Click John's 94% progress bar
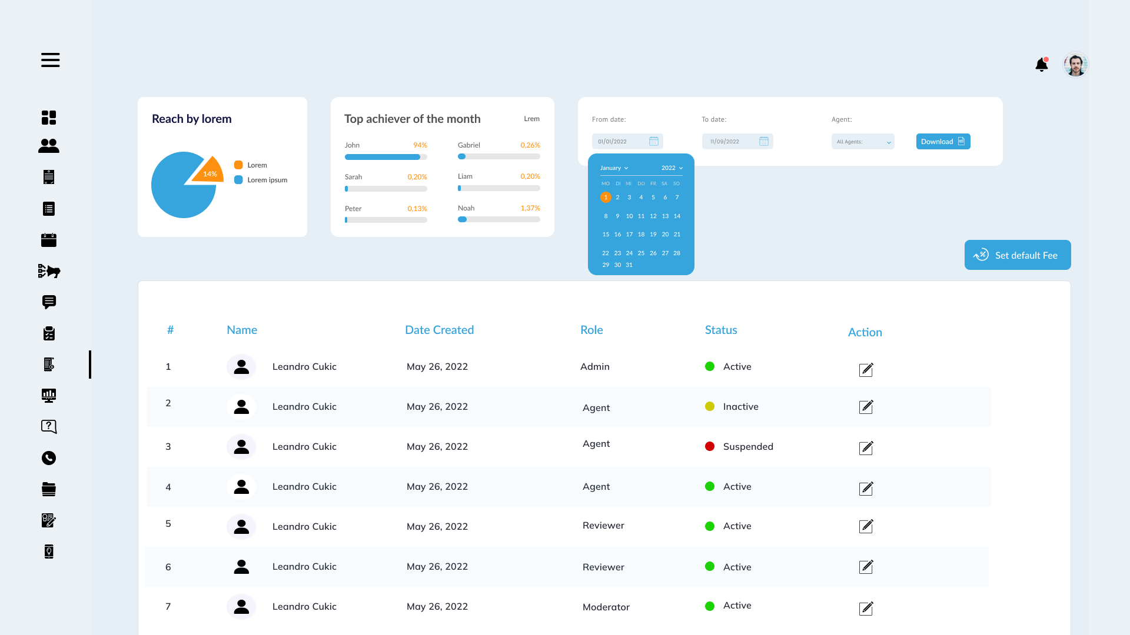The image size is (1130, 635). pos(385,157)
